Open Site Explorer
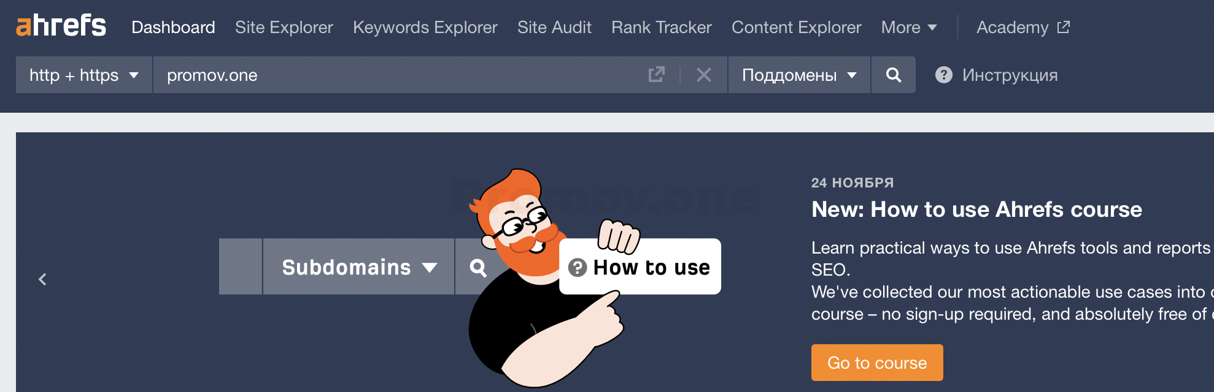1214x392 pixels. [x=284, y=28]
